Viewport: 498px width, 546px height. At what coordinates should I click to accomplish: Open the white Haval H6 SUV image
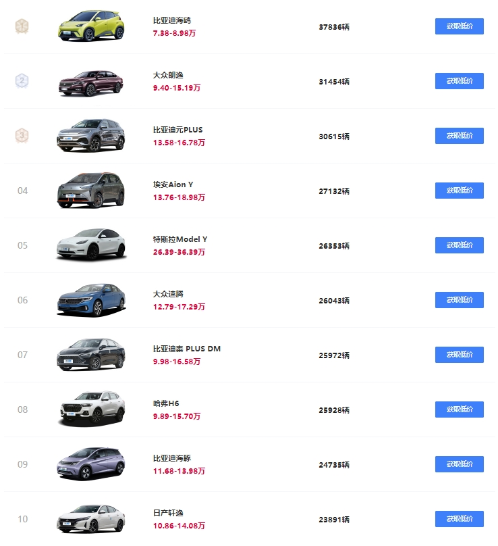[91, 409]
